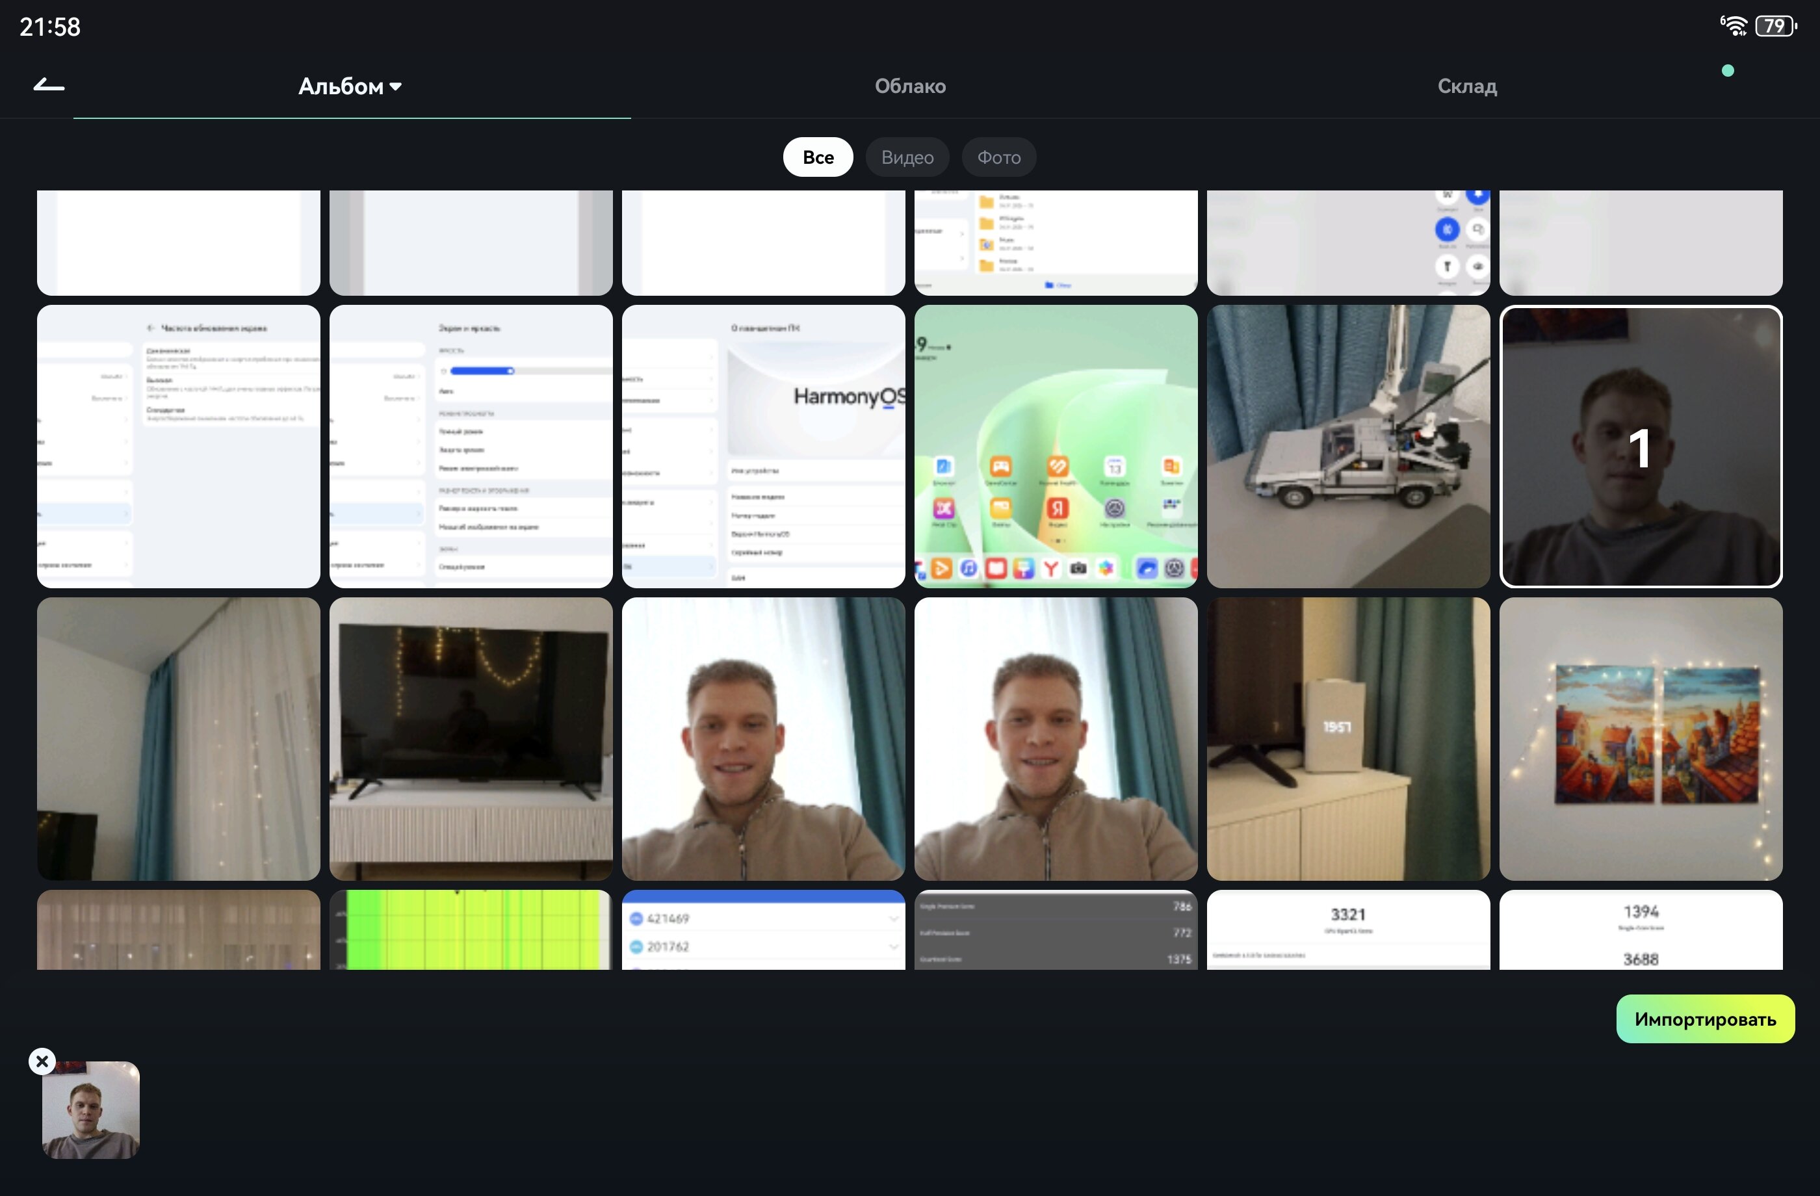Select the HarmonyOS about screen screenshot
The height and width of the screenshot is (1196, 1820).
[x=763, y=447]
